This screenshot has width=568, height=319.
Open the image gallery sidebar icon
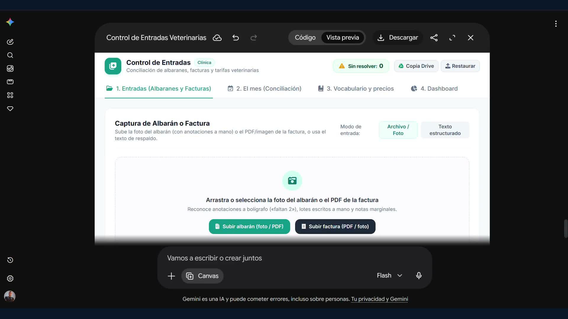pos(10,69)
